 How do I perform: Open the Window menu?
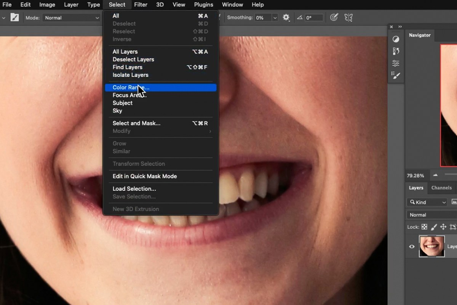click(232, 5)
